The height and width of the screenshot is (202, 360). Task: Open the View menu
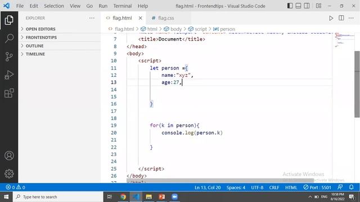(x=75, y=6)
